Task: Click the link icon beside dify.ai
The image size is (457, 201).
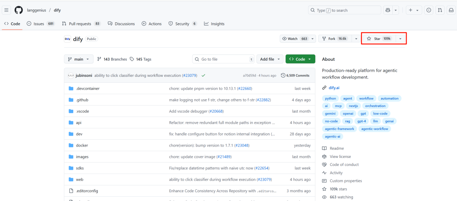Action: click(x=325, y=87)
